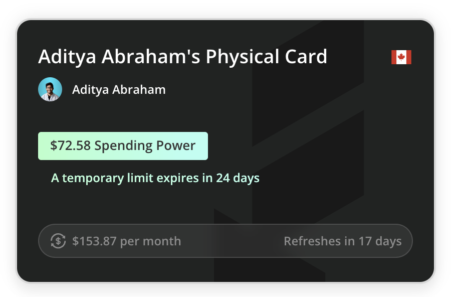Click the monthly limit progress bar

click(x=225, y=241)
